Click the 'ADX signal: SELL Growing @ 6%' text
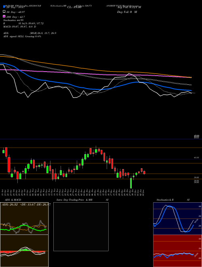Image resolution: width=202 pixels, height=267 pixels. [22, 36]
